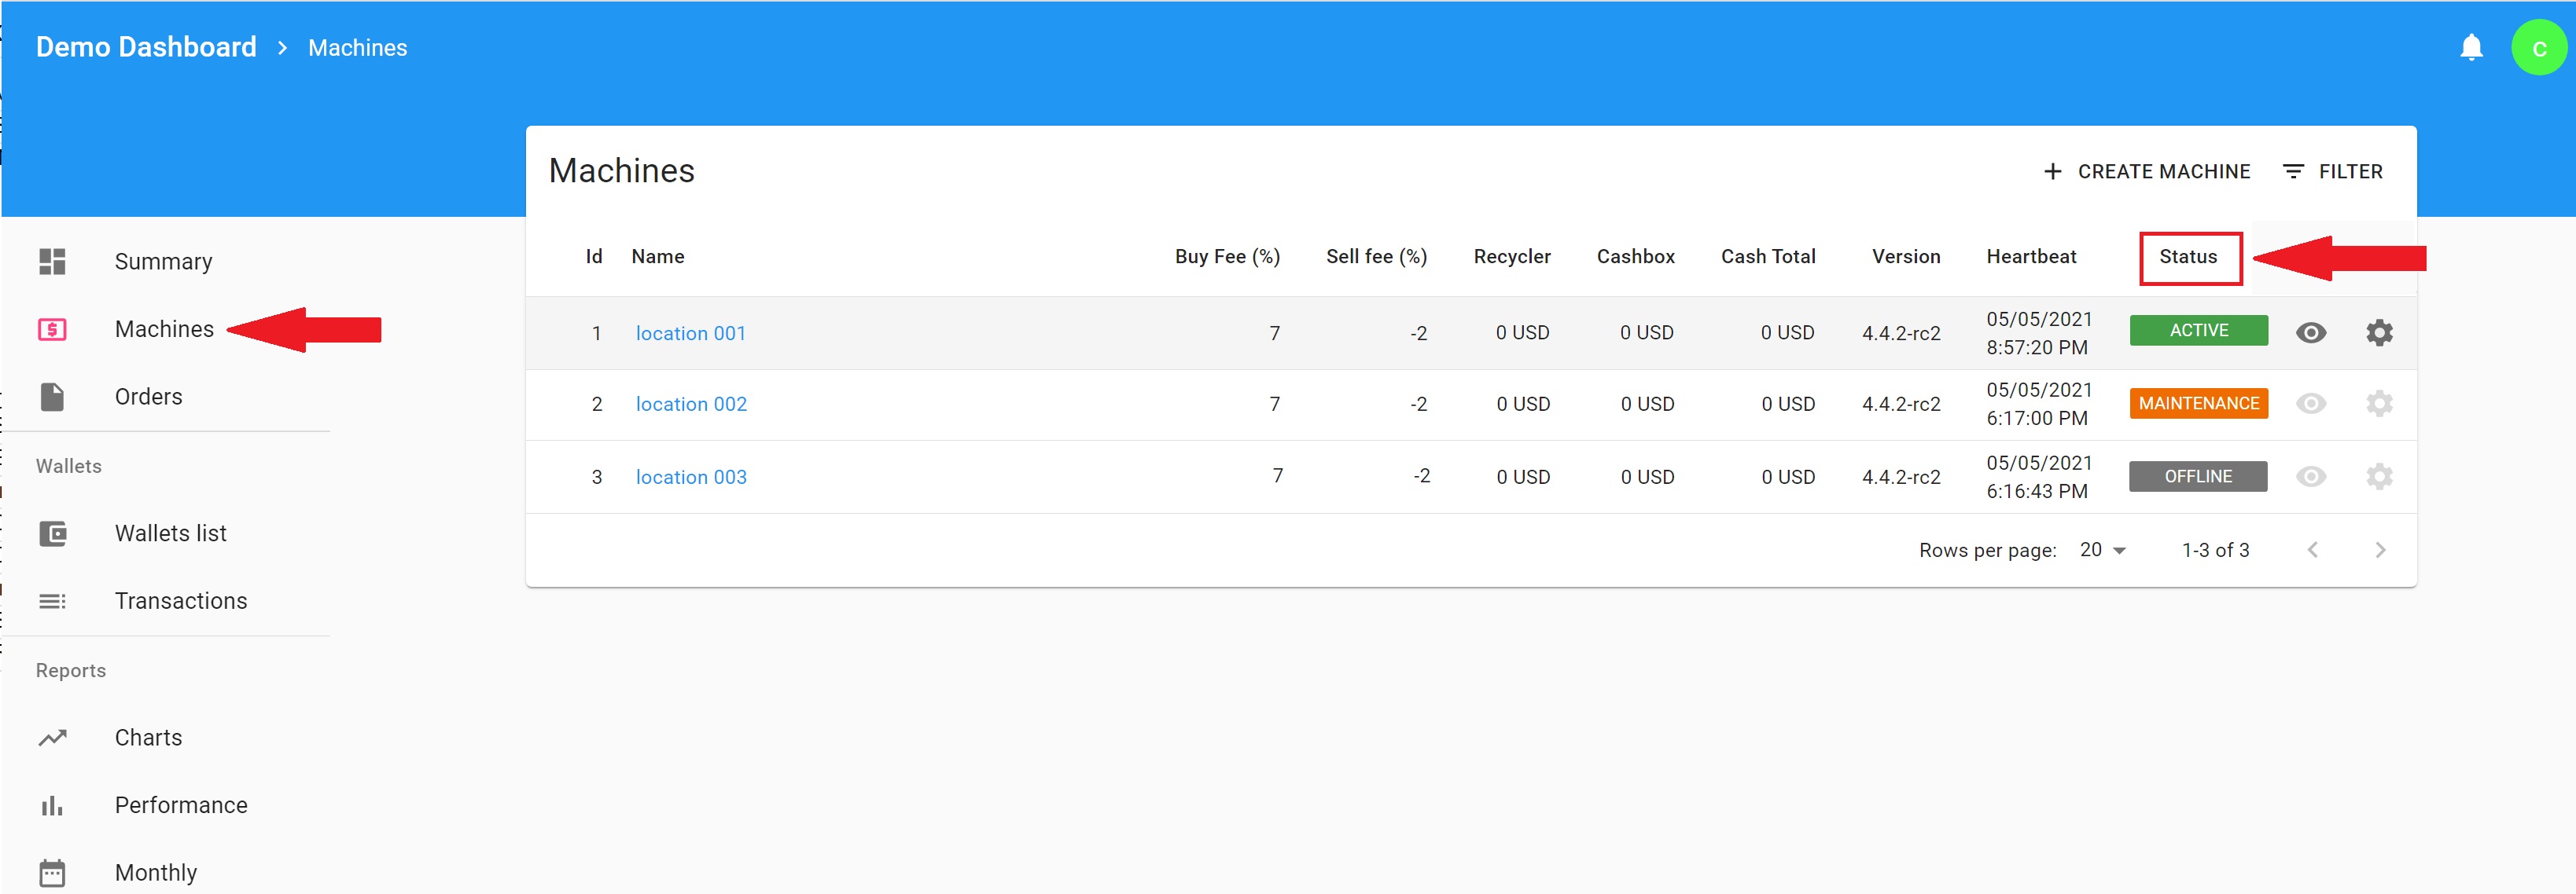
Task: Click the notifications bell icon
Action: [2470, 47]
